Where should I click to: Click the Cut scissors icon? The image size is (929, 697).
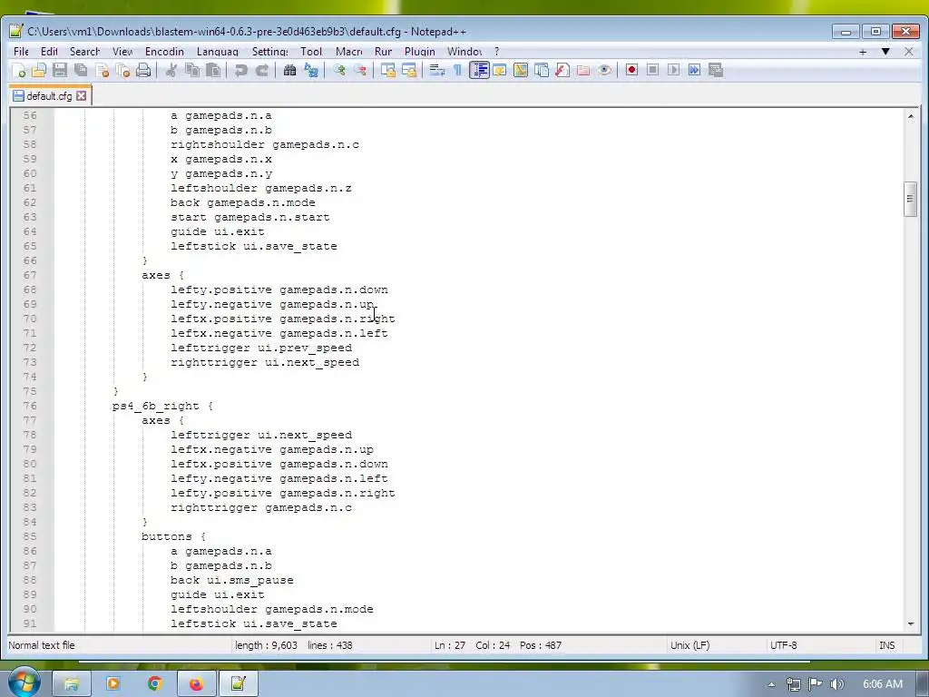click(x=171, y=71)
